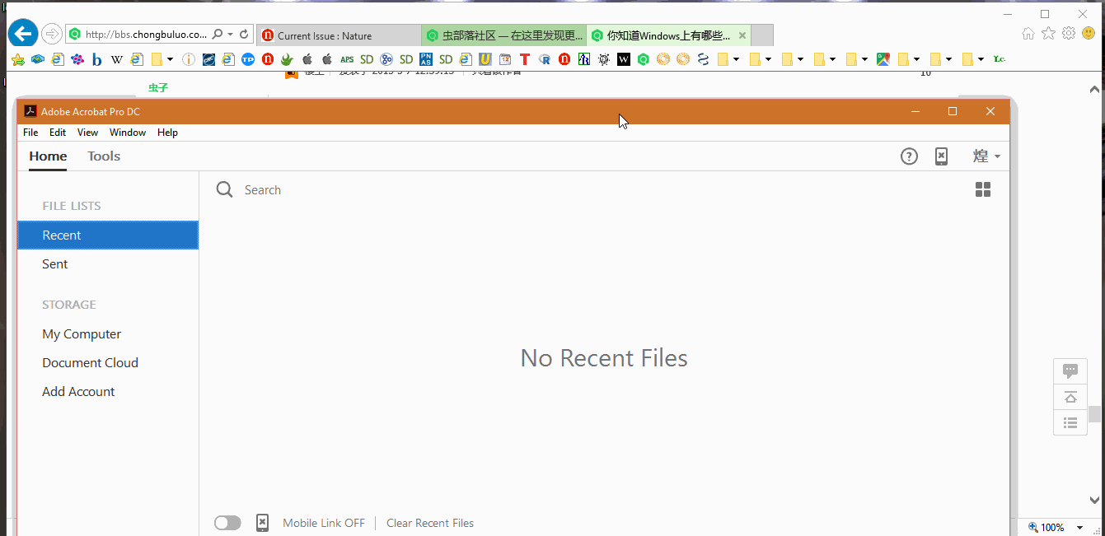The height and width of the screenshot is (536, 1105).
Task: Expand the address bar dropdown arrow
Action: 231,35
